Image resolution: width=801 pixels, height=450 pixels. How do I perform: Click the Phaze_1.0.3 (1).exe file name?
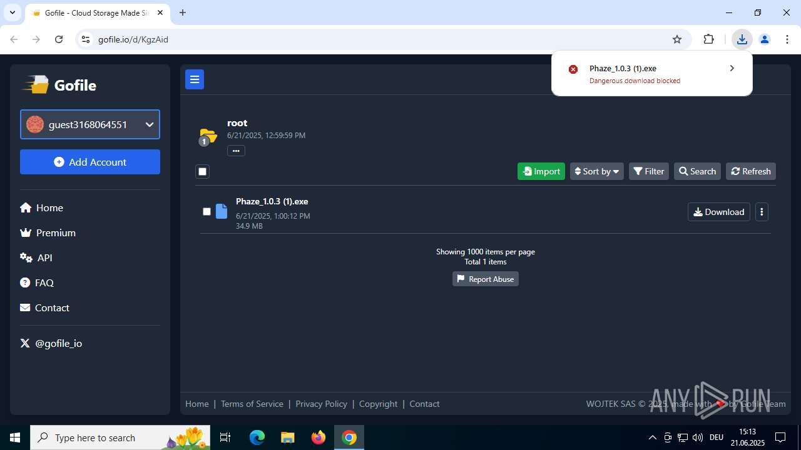click(x=272, y=201)
